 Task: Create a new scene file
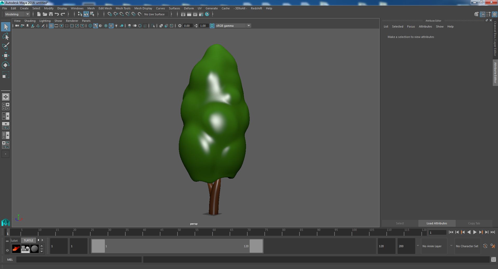coord(39,14)
